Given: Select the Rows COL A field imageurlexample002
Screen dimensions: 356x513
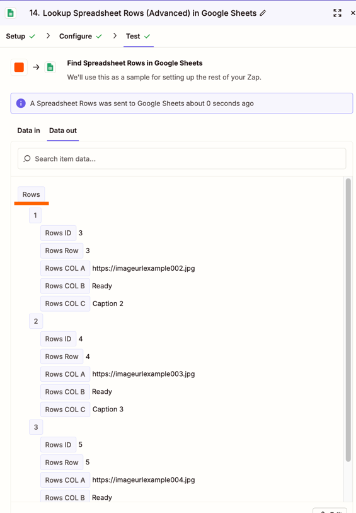Looking at the screenshot, I should (x=118, y=268).
